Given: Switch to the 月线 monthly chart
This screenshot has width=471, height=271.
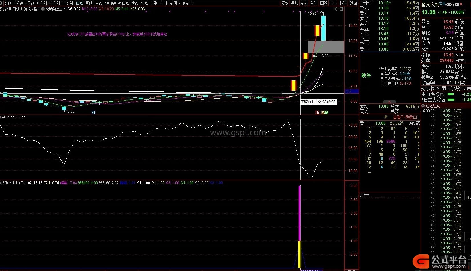Looking at the screenshot, I should pos(99,3).
